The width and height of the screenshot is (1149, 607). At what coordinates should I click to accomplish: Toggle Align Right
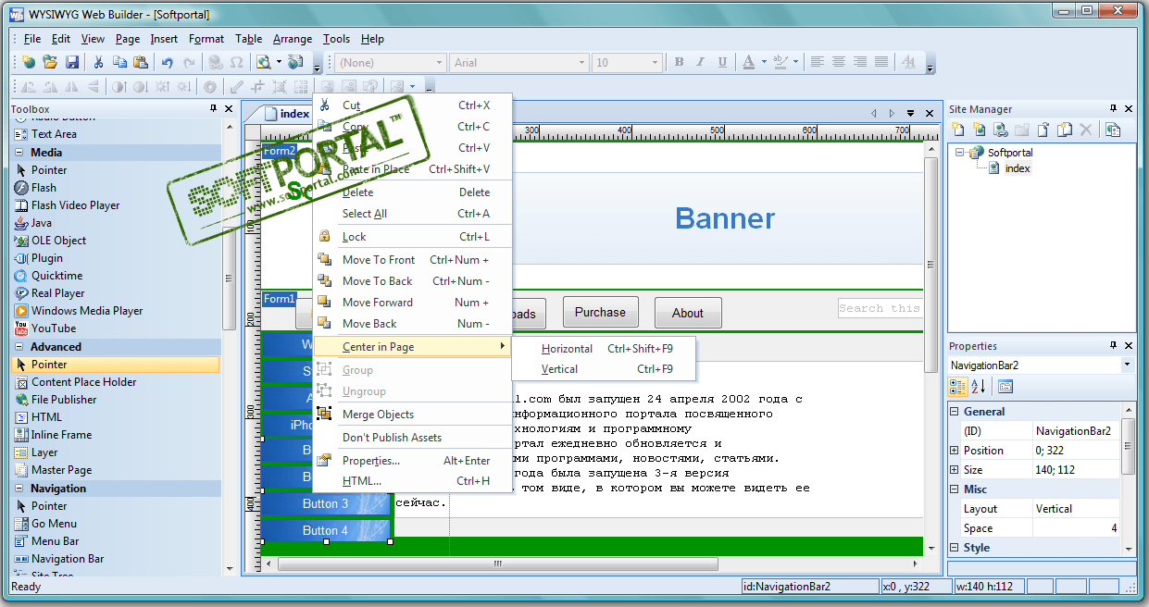point(860,62)
